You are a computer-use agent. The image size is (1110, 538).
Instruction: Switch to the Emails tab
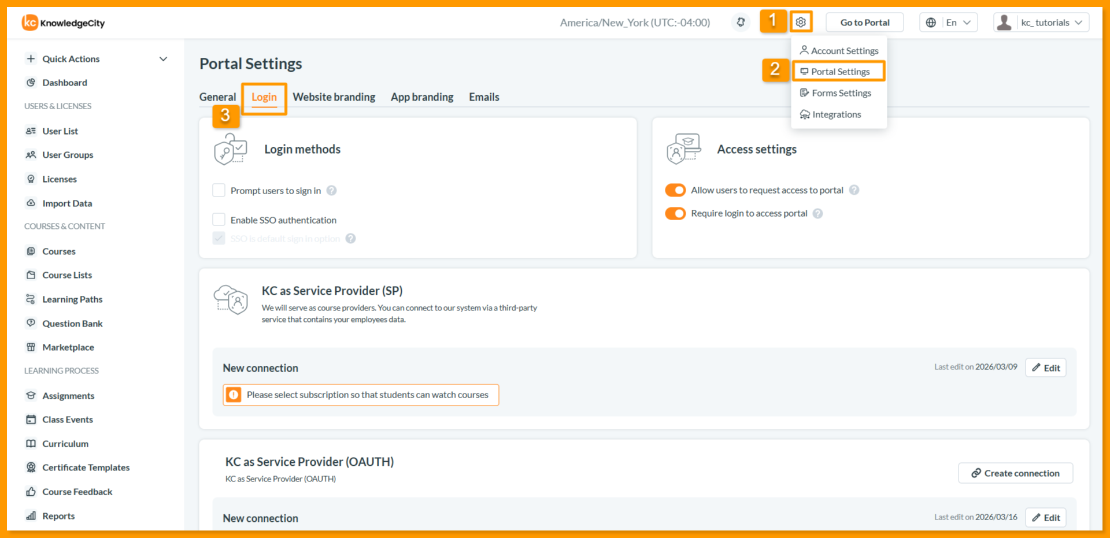pos(484,97)
